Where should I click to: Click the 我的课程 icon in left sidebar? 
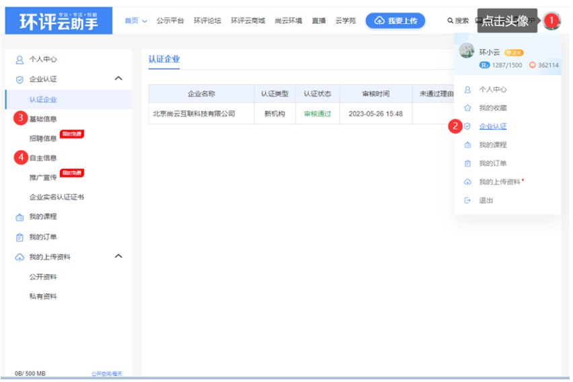20,217
